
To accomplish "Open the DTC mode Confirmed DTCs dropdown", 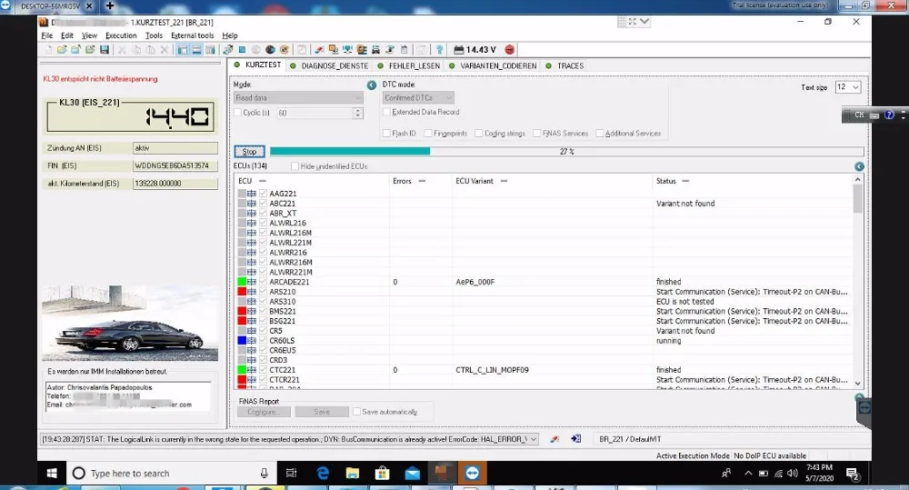I will (x=418, y=98).
